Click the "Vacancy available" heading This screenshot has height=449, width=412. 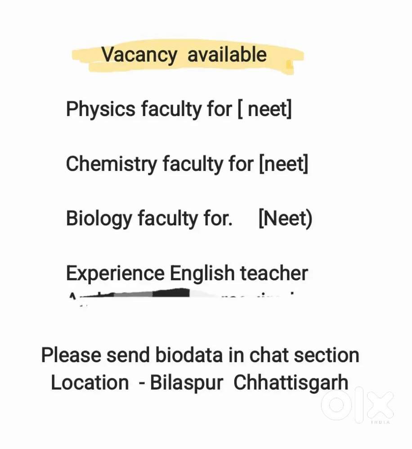click(184, 55)
